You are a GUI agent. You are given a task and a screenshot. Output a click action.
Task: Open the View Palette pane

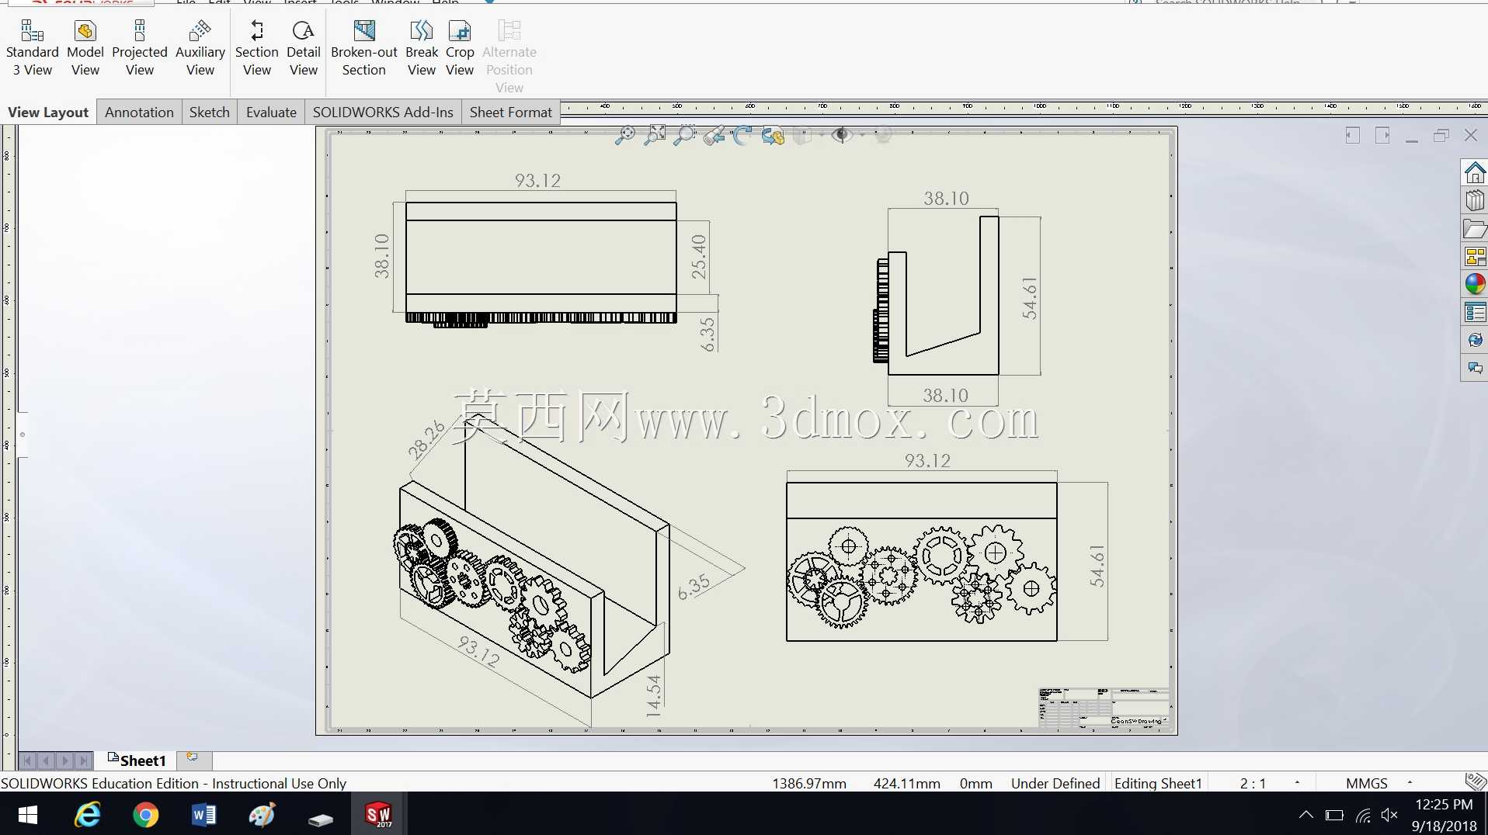[1475, 256]
